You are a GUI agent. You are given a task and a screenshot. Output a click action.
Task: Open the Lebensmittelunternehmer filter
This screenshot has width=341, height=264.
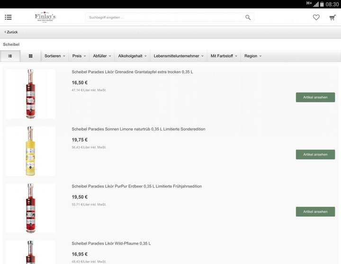tap(179, 56)
